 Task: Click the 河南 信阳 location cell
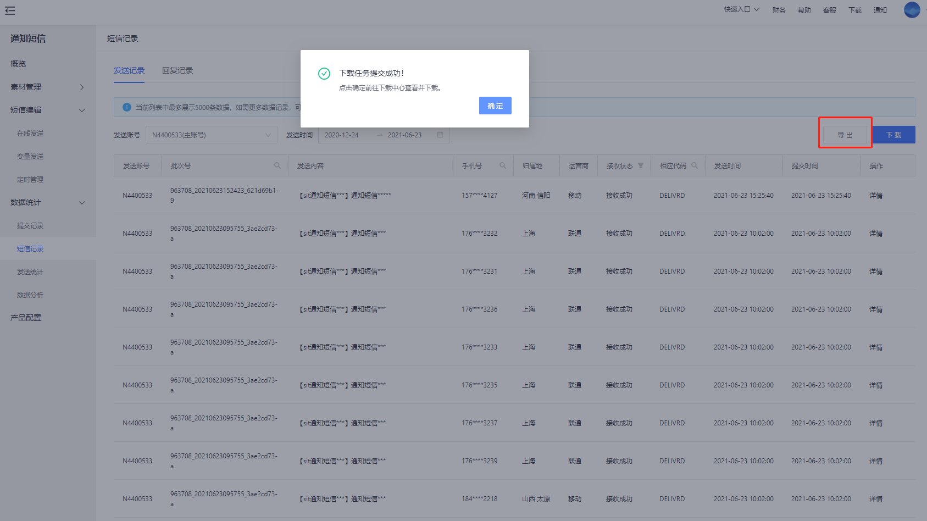click(536, 196)
